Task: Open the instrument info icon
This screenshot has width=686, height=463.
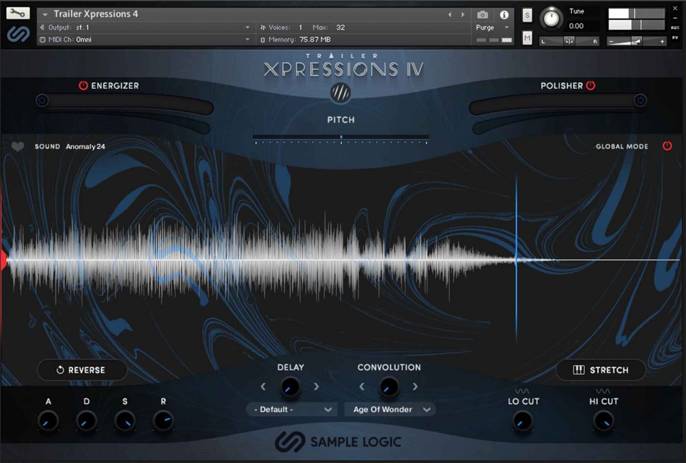Action: (x=504, y=14)
